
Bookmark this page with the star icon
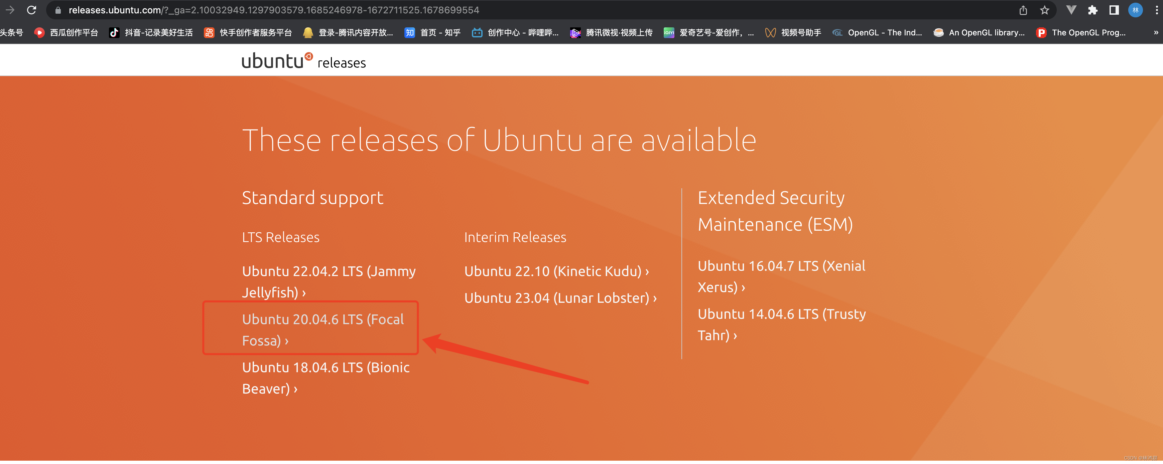[1044, 10]
